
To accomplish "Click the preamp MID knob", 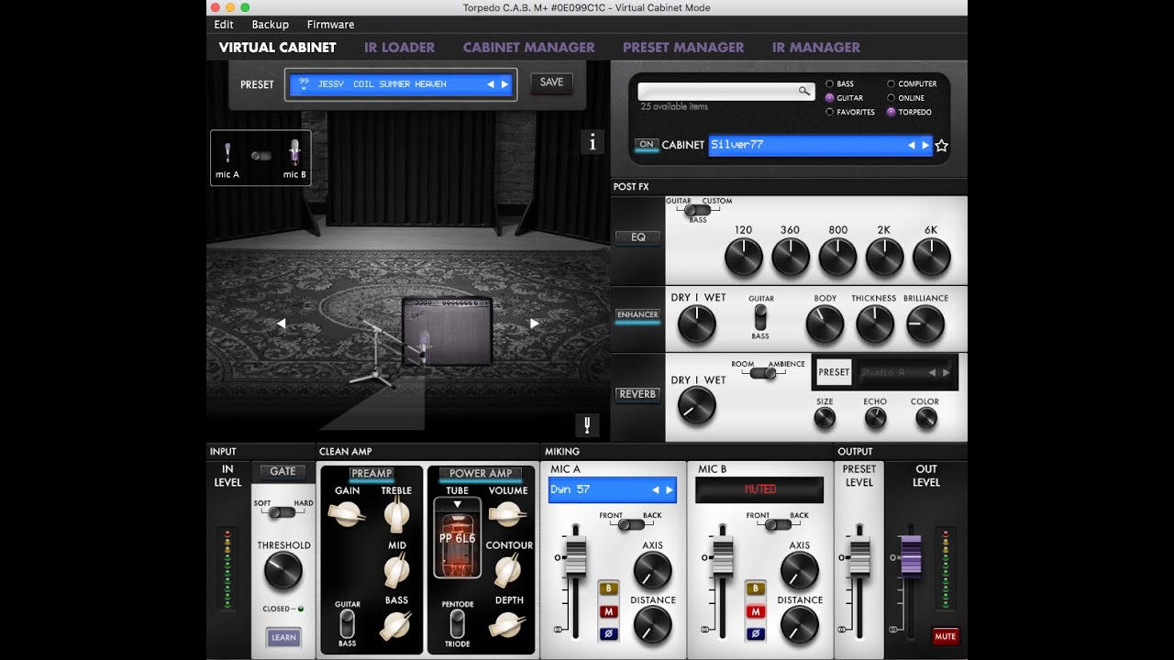I will click(396, 571).
